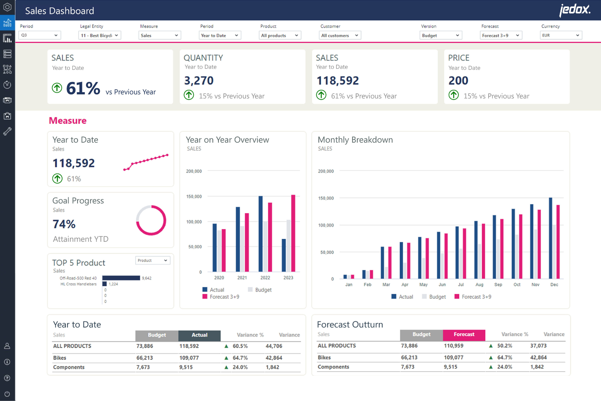Click green arrow next to 61% vs Previous Year under 118,592
Viewport: 601px width, 401px height.
coord(321,95)
